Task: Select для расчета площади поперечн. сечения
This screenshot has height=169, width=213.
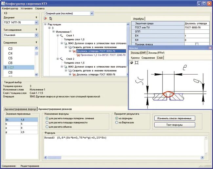Action: [x=47, y=118]
